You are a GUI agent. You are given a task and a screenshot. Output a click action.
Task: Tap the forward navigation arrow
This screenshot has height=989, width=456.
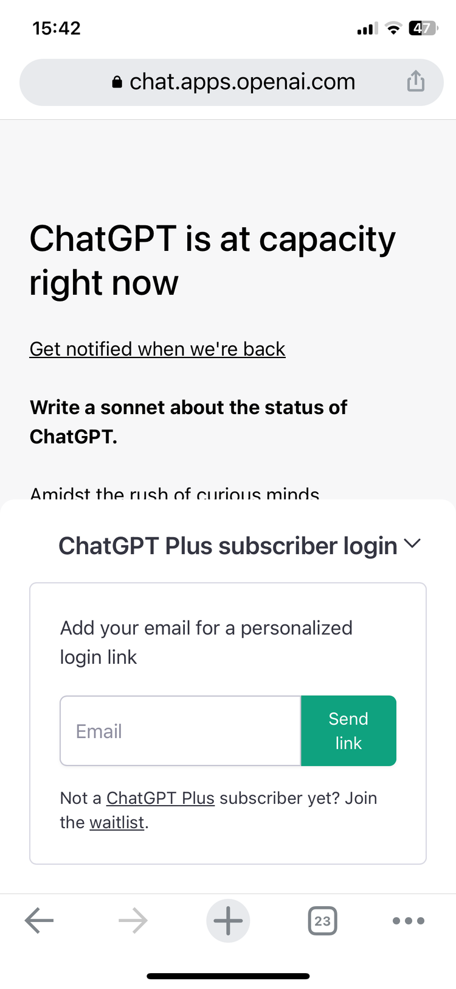(133, 921)
